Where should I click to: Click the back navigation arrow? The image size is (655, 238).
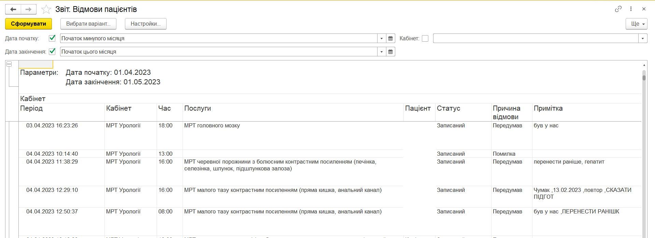tap(13, 9)
